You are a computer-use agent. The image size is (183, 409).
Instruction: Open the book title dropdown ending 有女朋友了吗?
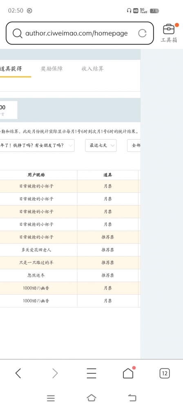click(37, 146)
